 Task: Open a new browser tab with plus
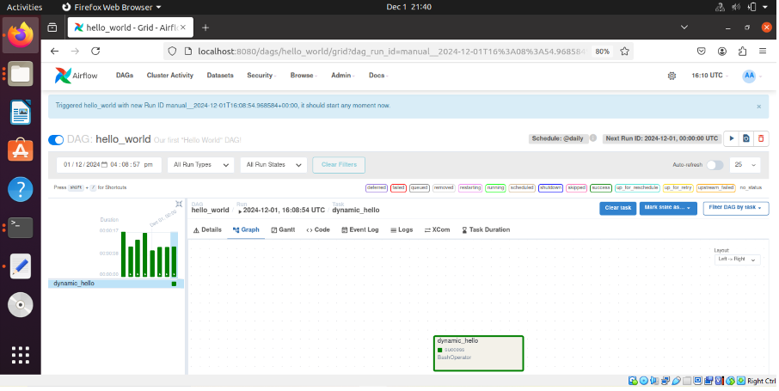click(x=205, y=27)
